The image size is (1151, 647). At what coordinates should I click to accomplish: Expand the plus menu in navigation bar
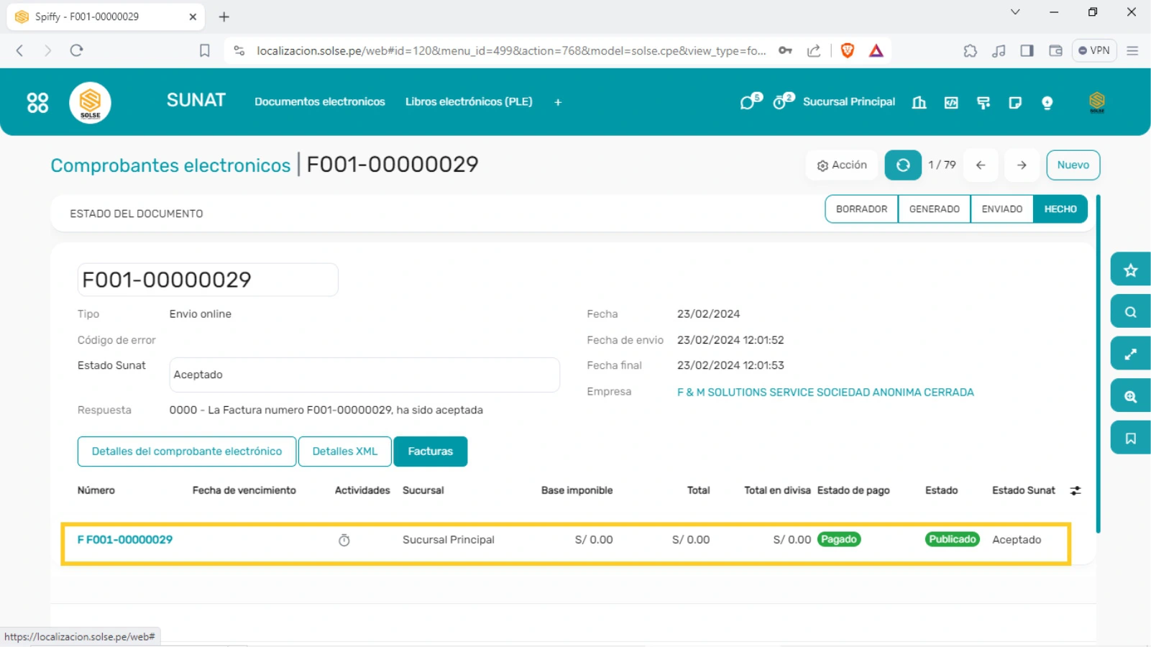click(558, 102)
